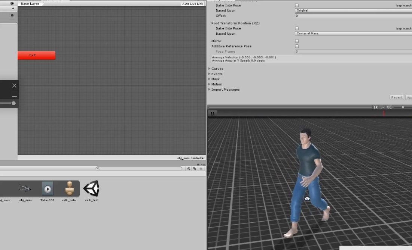Select the Take 001 animation clip
This screenshot has width=412, height=250.
click(48, 189)
